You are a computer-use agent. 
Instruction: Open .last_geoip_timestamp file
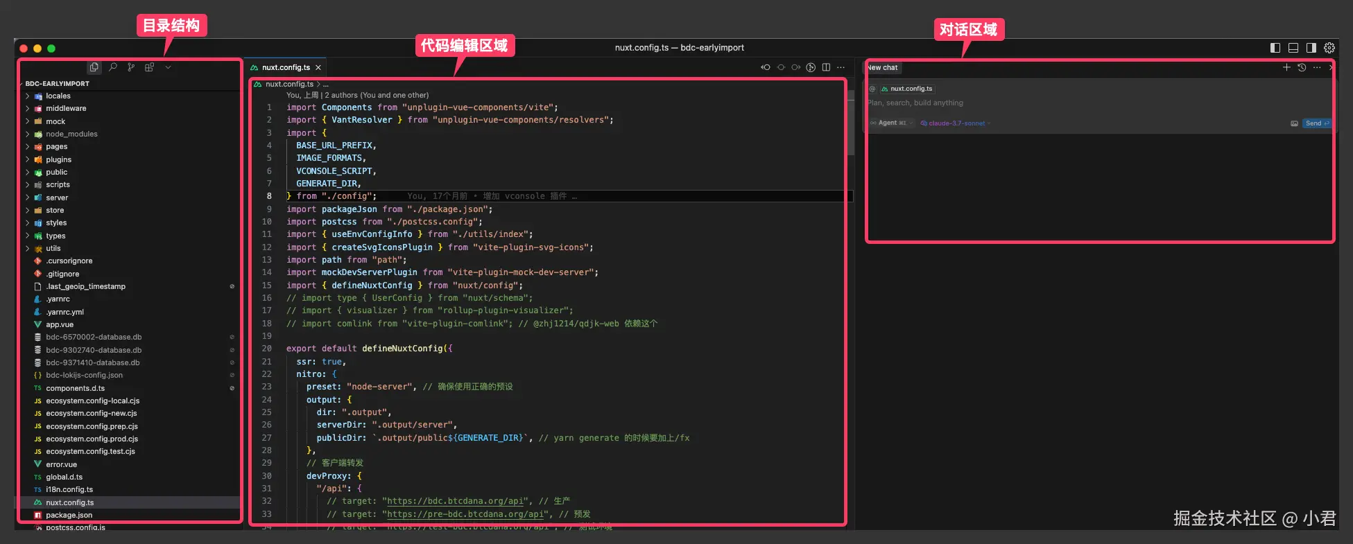[x=85, y=286]
